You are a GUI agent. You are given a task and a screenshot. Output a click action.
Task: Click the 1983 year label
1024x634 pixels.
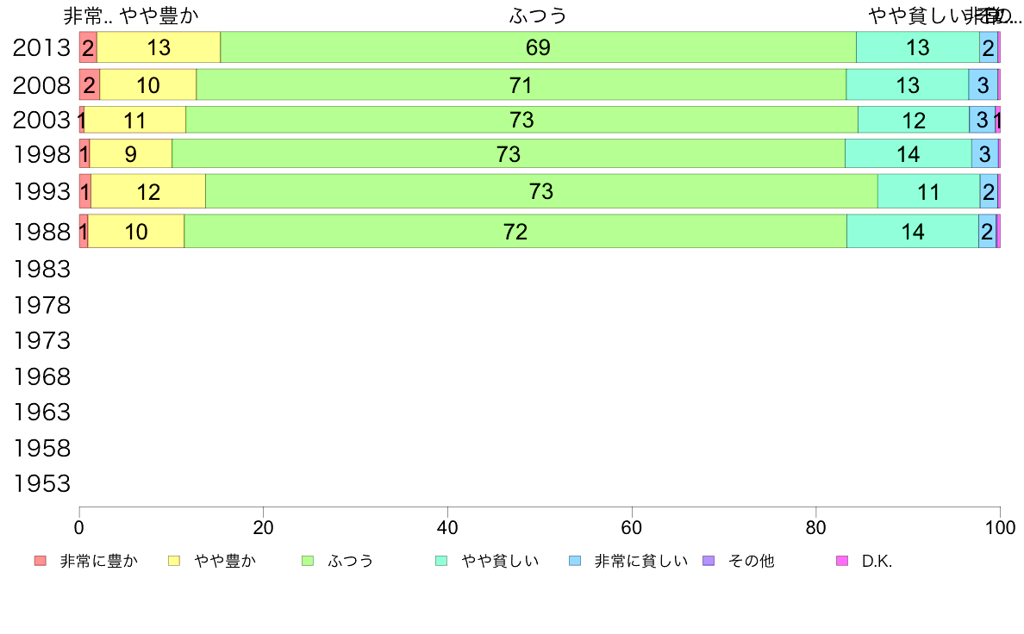pyautogui.click(x=41, y=269)
